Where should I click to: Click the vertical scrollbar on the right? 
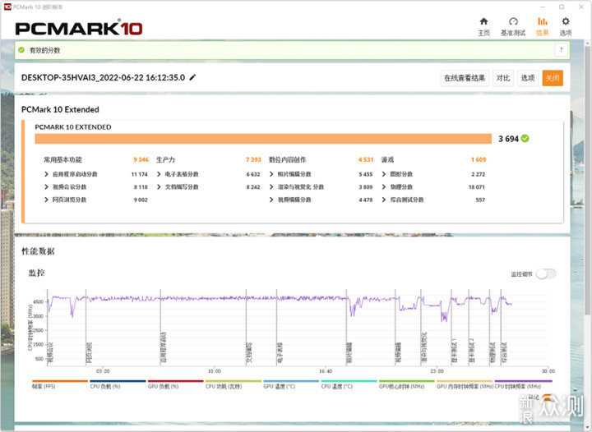(x=587, y=181)
